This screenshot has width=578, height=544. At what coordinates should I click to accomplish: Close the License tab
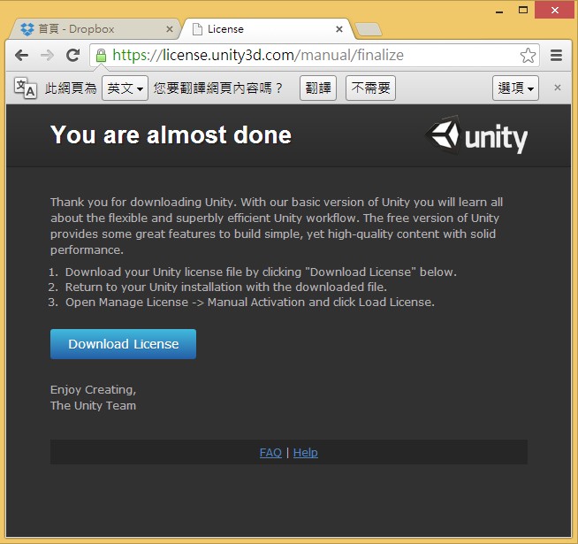coord(339,29)
